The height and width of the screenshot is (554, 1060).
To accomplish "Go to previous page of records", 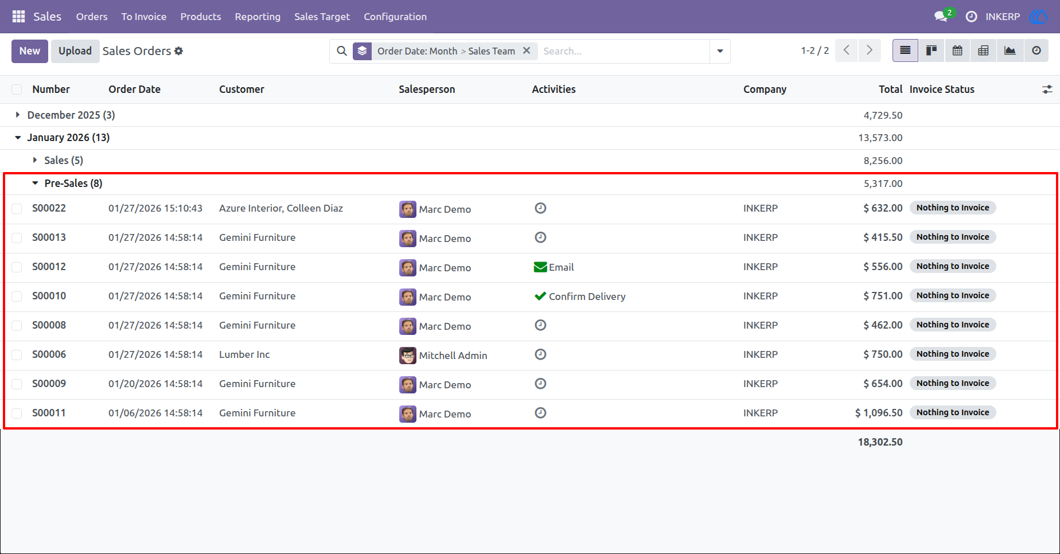I will click(847, 50).
